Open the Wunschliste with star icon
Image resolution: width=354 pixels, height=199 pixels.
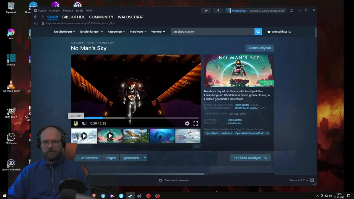(x=279, y=32)
